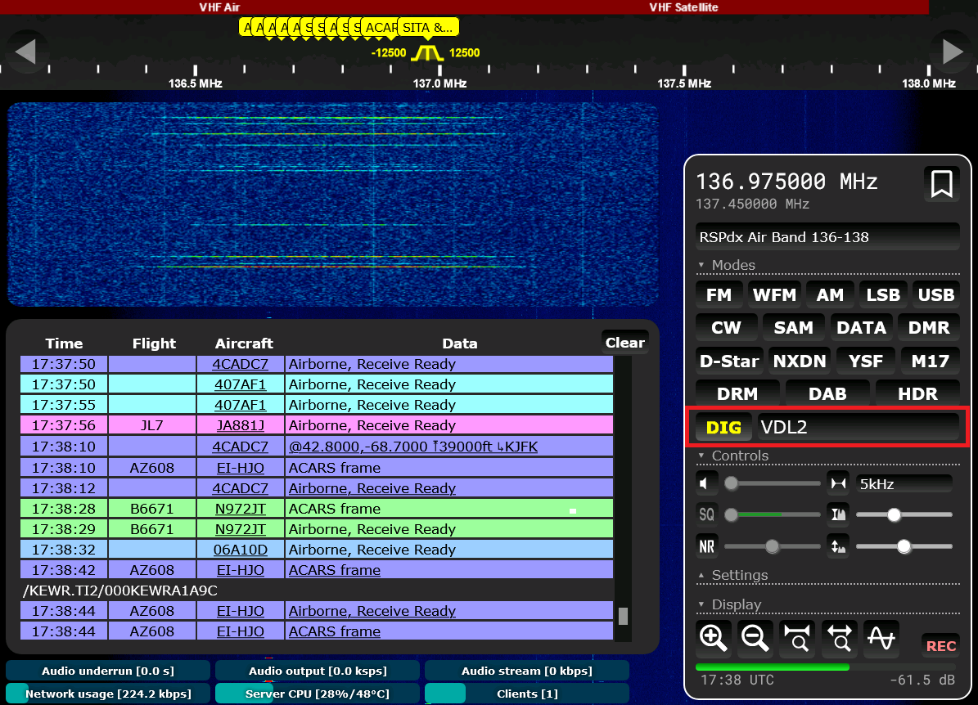The height and width of the screenshot is (705, 978).
Task: Toggle the DIG digital mode button
Action: point(723,427)
